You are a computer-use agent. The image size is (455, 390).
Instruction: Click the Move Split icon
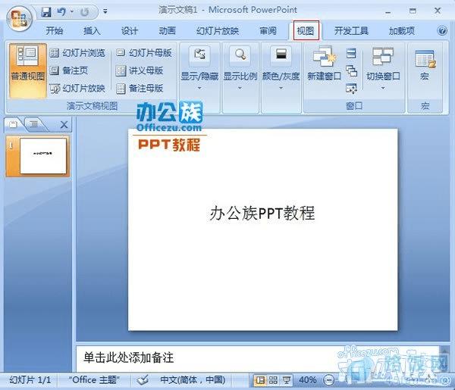351,89
